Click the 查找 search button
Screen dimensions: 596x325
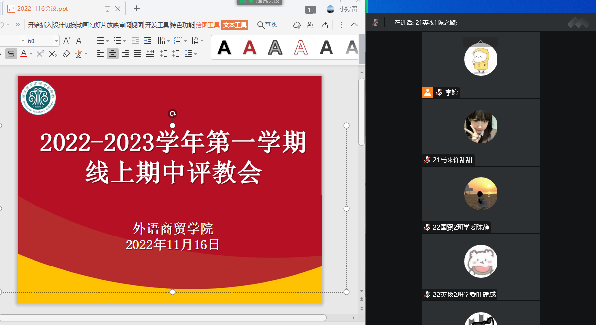(267, 25)
